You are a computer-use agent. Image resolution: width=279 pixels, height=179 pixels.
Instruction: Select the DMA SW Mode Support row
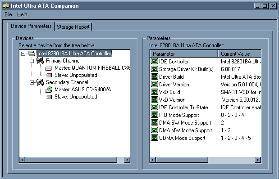pyautogui.click(x=206, y=122)
